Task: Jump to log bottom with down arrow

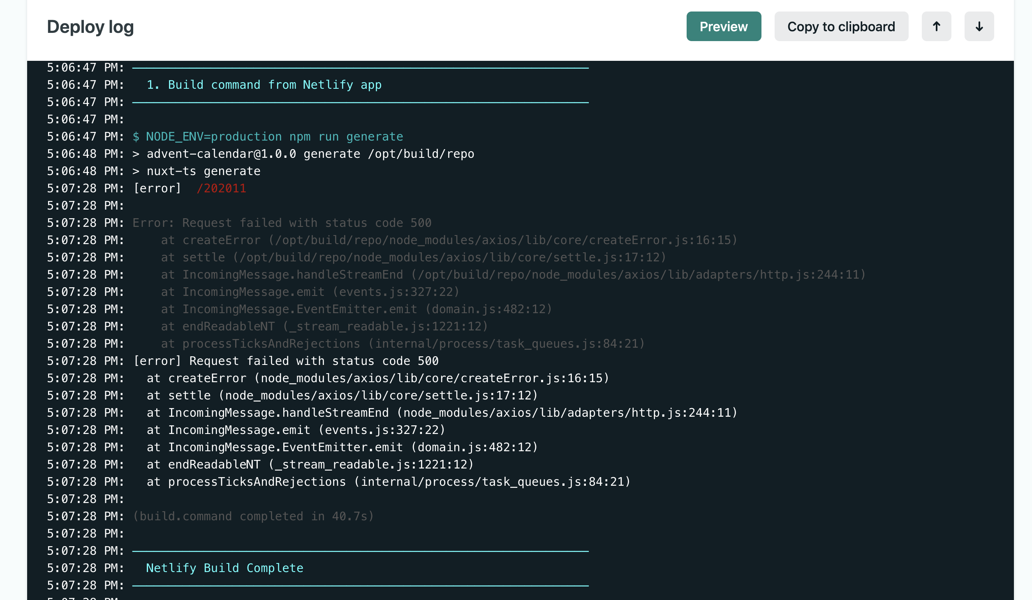Action: pos(979,27)
